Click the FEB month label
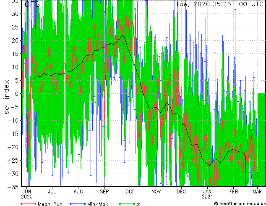266x206 pixels. [233, 192]
